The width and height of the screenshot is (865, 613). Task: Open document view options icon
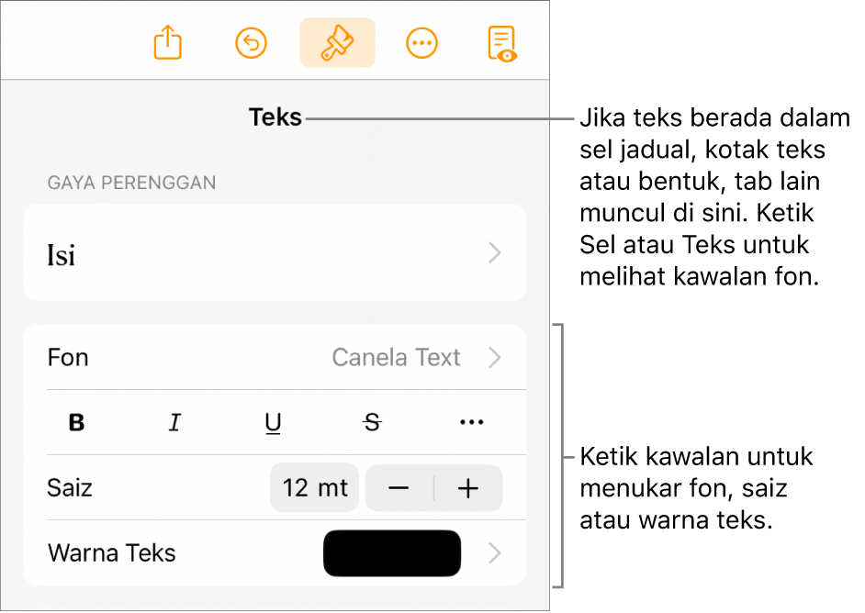502,43
